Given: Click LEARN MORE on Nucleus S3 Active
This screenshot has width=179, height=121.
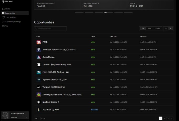Looking at the screenshot, I should pos(14,117).
